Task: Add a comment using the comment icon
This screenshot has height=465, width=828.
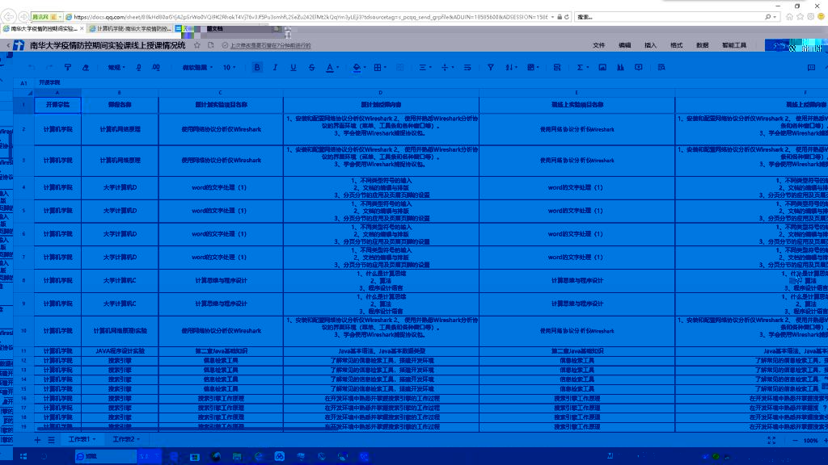Action: [x=639, y=68]
